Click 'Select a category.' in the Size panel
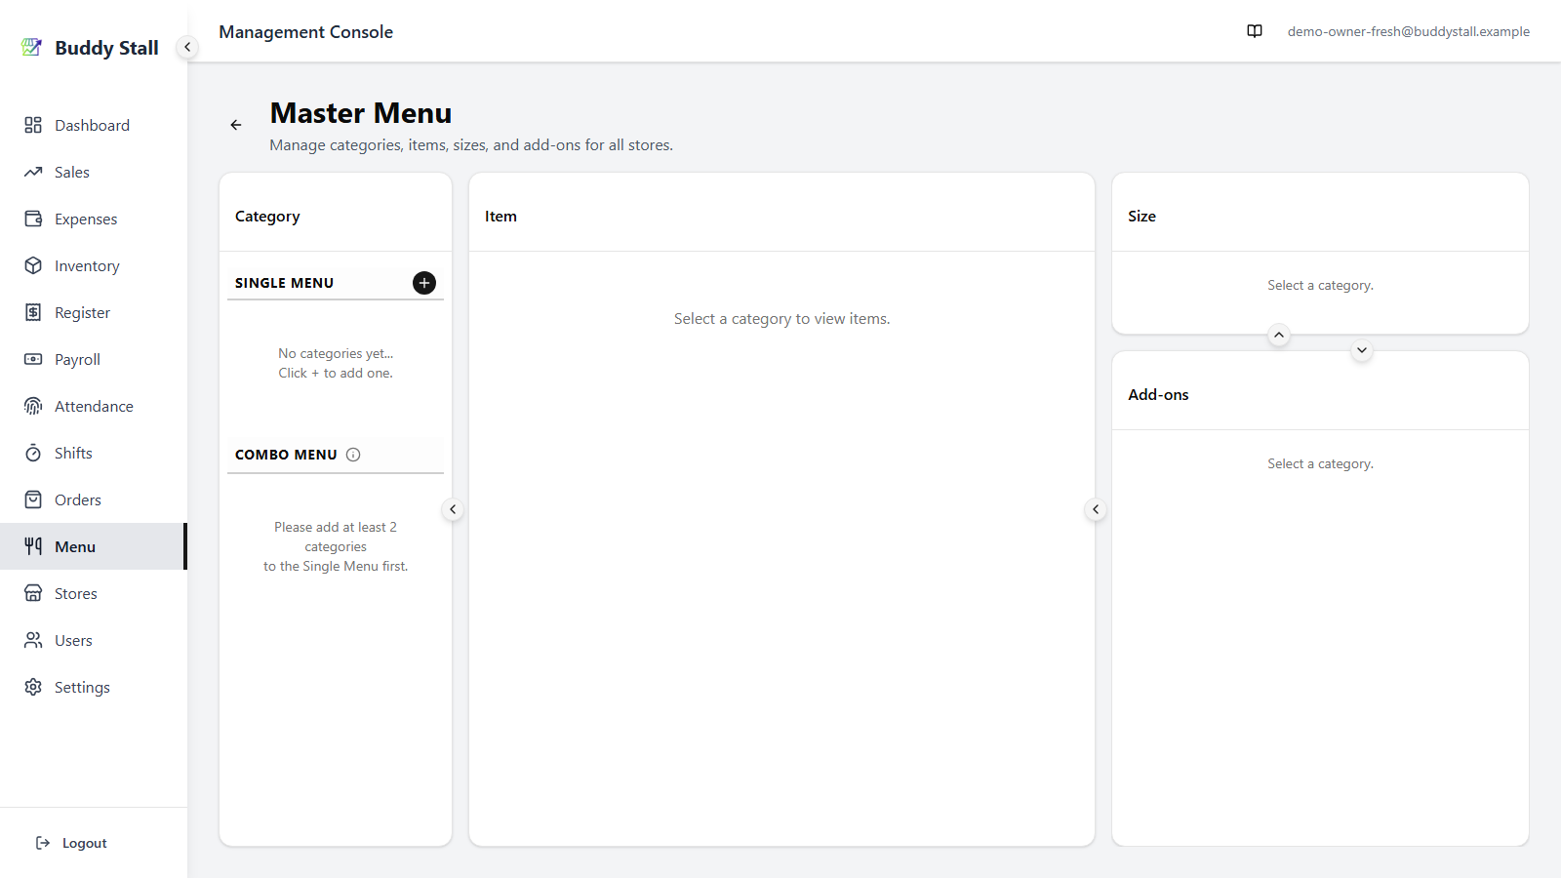This screenshot has width=1561, height=878. 1320,285
